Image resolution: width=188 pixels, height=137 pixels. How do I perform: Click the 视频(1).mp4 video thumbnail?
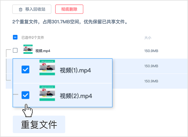click(47, 68)
